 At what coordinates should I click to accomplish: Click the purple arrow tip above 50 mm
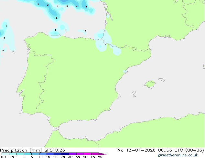[102, 154]
